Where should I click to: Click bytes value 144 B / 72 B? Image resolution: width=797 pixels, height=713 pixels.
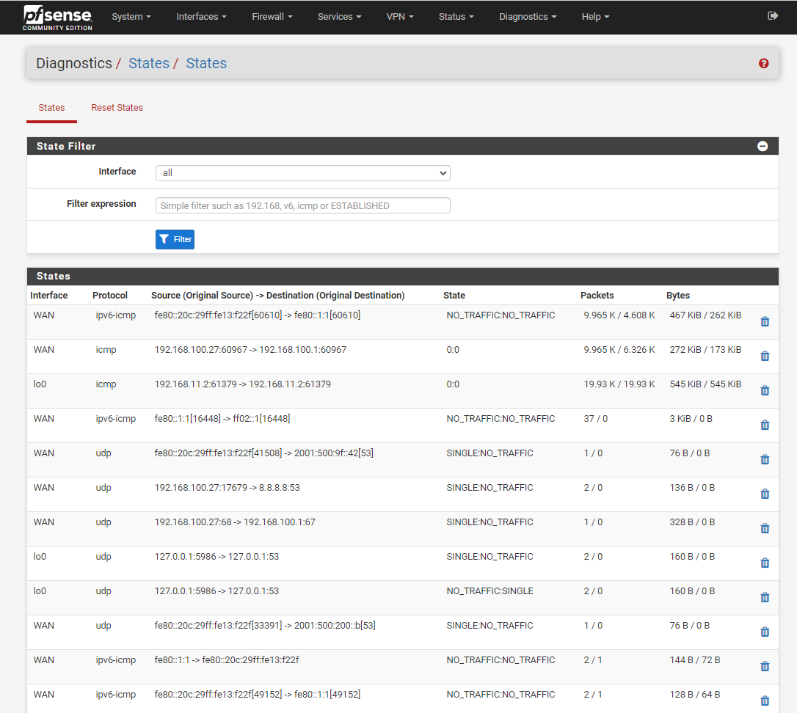(695, 659)
